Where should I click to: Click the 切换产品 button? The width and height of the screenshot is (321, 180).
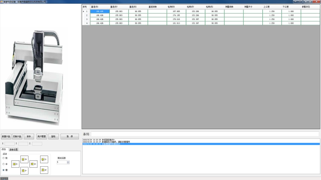pos(17,137)
